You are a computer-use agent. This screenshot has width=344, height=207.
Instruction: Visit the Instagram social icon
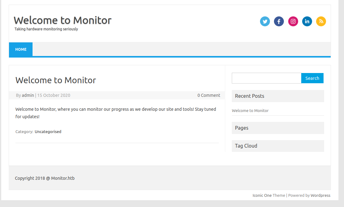(x=293, y=21)
